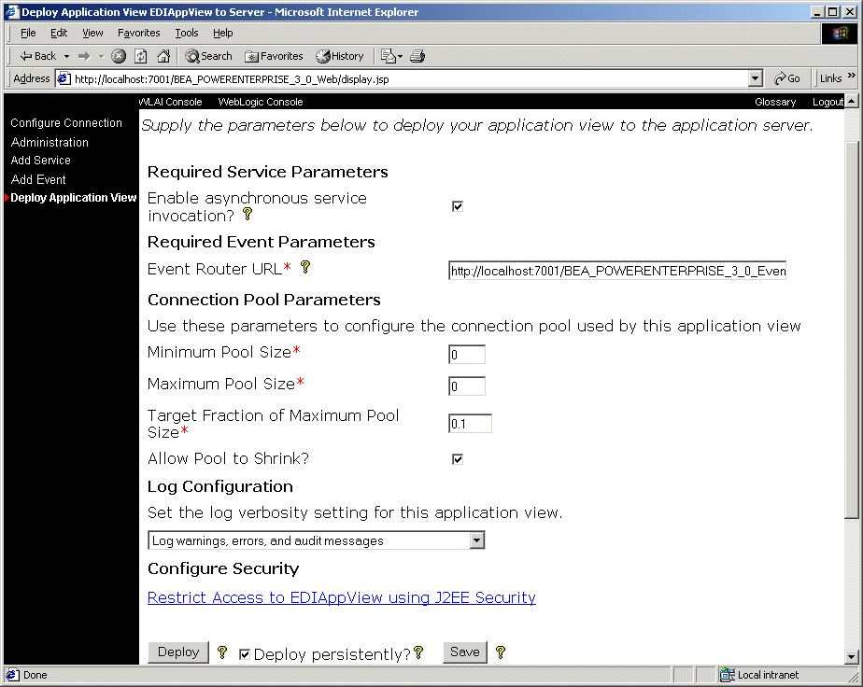Click help icon next to Save button
Image resolution: width=863 pixels, height=687 pixels.
click(500, 652)
